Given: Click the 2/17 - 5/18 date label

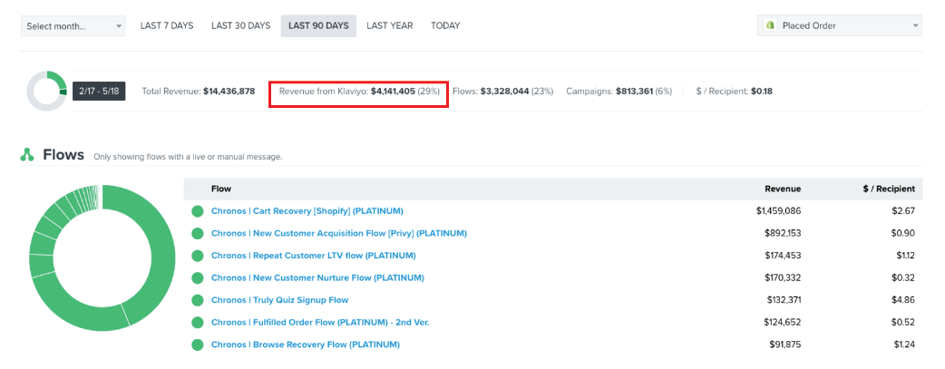Looking at the screenshot, I should [99, 92].
